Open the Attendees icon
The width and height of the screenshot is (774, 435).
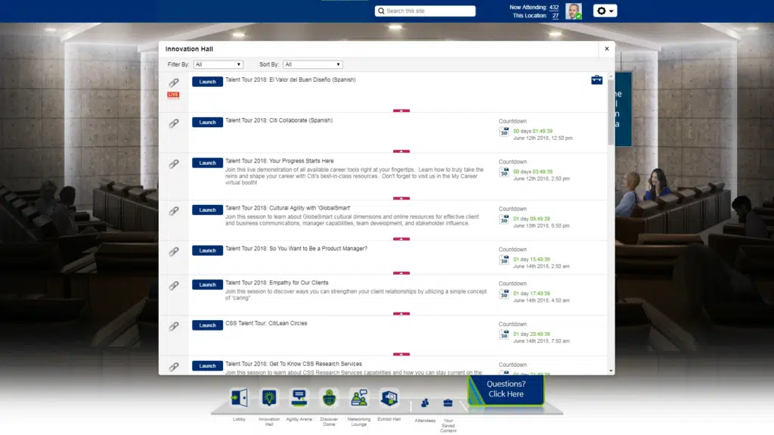(x=425, y=403)
